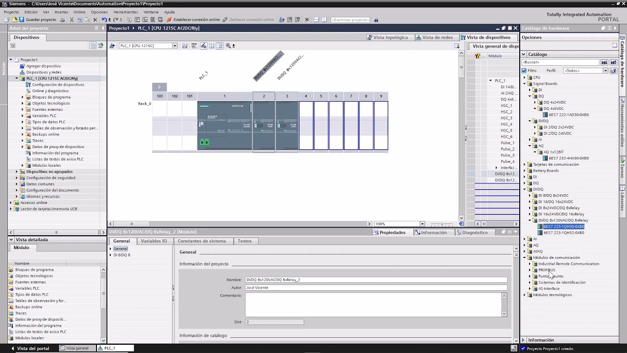The width and height of the screenshot is (627, 353).
Task: Click the rack expand arrow button
Action: tap(159, 87)
